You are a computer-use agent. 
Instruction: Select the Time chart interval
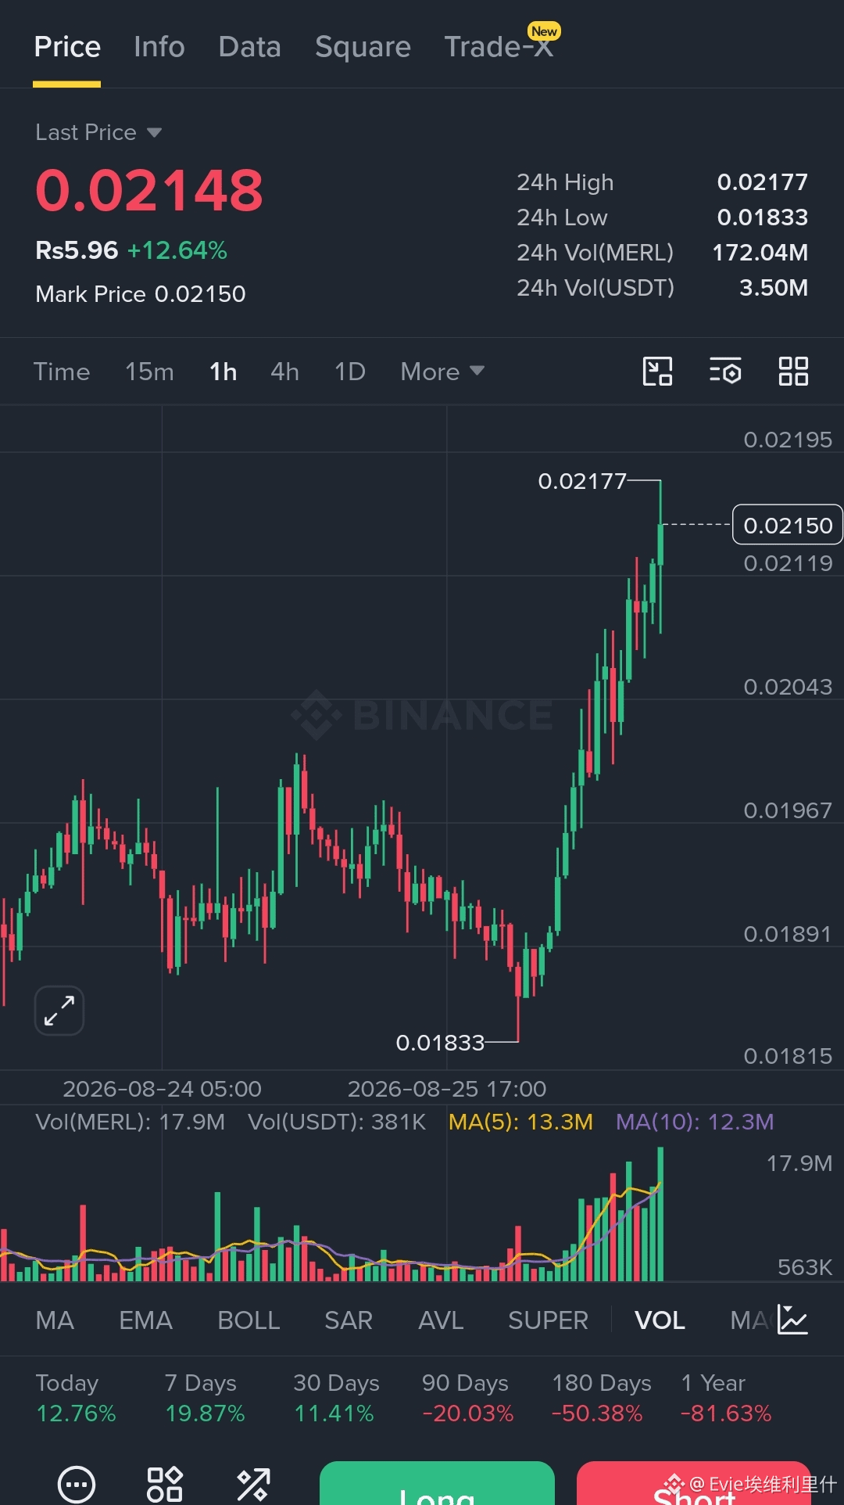pos(62,372)
